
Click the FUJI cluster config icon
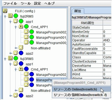click(5, 11)
